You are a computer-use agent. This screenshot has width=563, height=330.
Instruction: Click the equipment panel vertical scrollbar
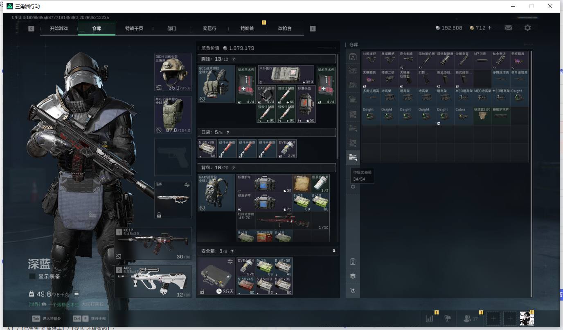[x=338, y=106]
